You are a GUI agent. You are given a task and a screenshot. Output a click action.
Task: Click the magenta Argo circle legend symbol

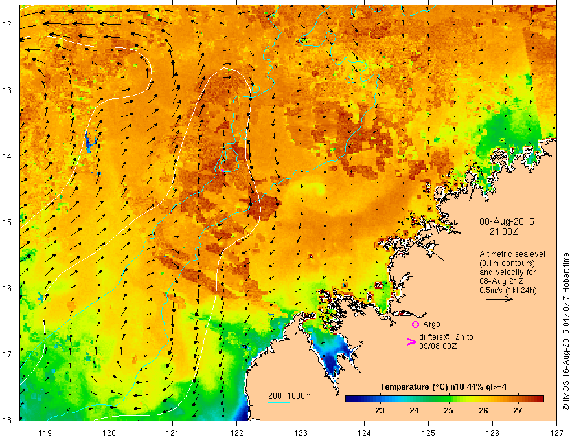415,324
